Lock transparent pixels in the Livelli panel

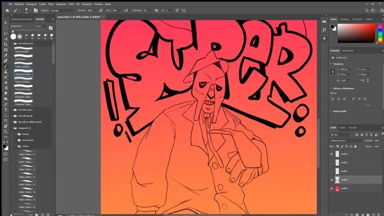click(x=337, y=146)
